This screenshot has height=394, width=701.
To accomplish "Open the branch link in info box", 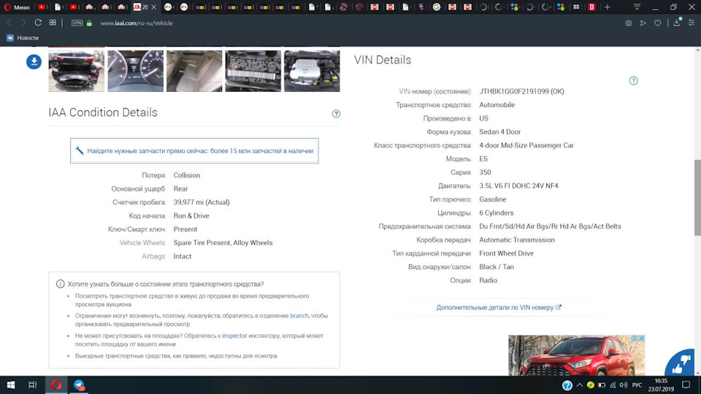I will click(x=299, y=315).
